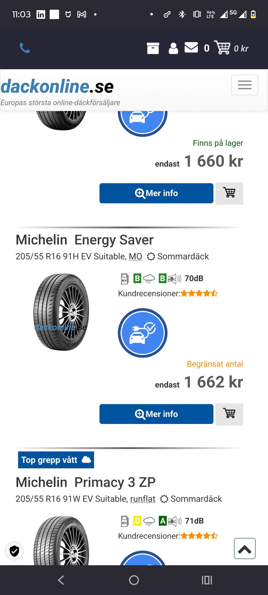
Task: Tap the blue phone call icon
Action: (x=25, y=48)
